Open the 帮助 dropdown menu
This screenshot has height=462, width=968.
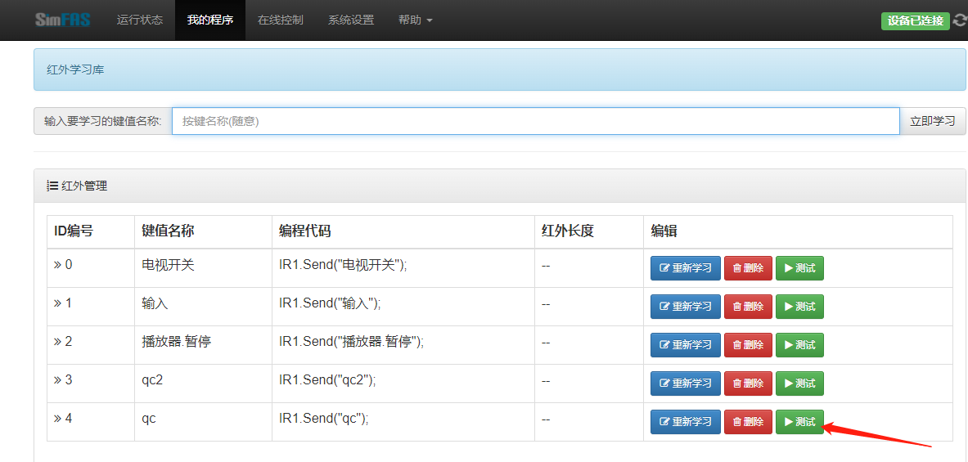coord(415,20)
